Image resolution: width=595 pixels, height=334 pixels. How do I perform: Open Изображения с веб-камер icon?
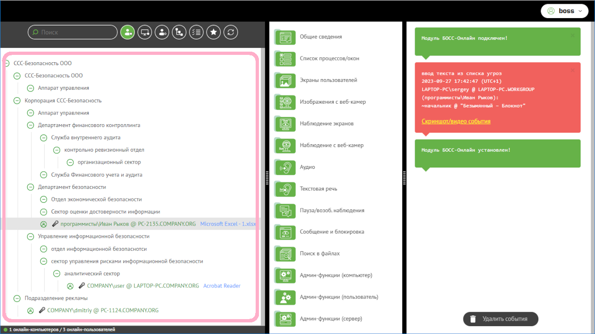285,102
